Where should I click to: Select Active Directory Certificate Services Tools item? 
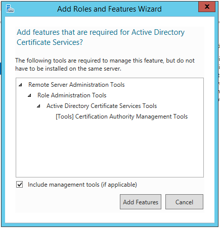click(x=102, y=106)
